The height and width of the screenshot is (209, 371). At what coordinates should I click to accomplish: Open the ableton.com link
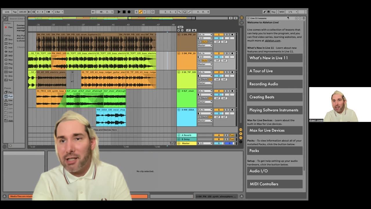pyautogui.click(x=272, y=41)
